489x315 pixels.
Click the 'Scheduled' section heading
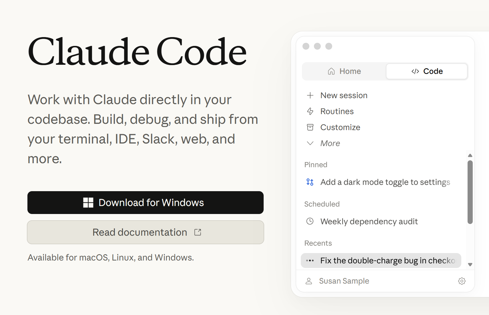click(x=322, y=204)
